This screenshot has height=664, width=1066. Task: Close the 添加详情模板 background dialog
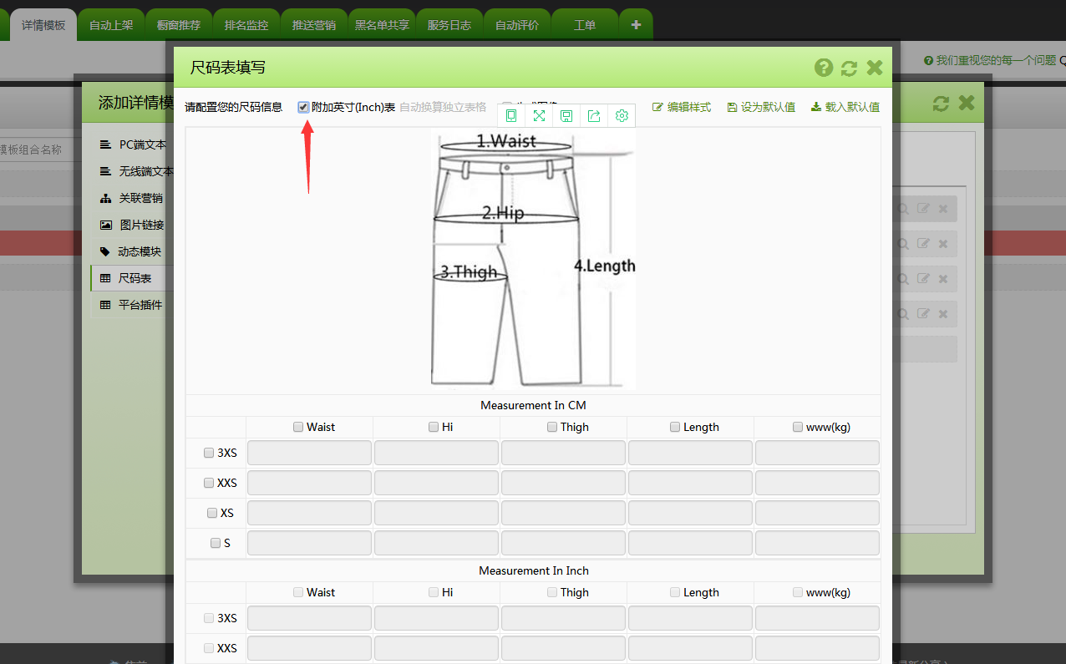tap(967, 103)
